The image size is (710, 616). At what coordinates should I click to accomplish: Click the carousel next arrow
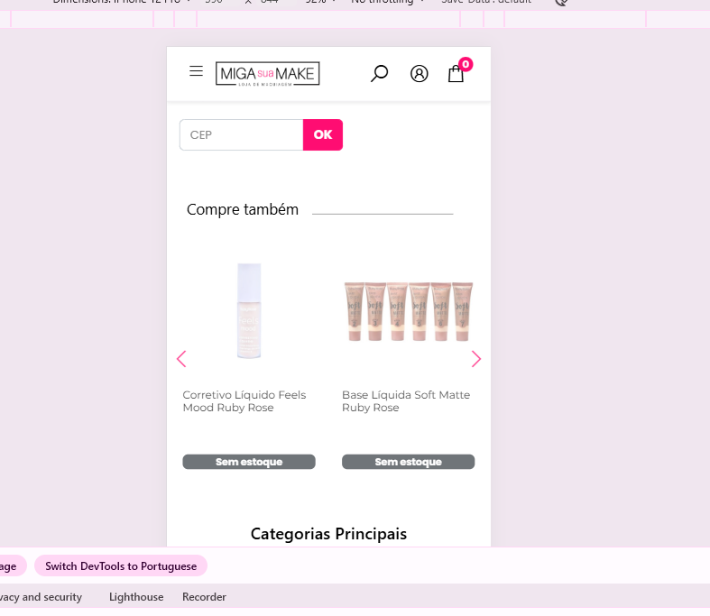(x=476, y=359)
